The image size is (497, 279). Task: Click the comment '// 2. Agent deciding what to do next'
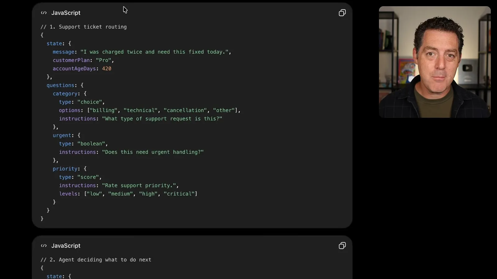[x=96, y=260]
